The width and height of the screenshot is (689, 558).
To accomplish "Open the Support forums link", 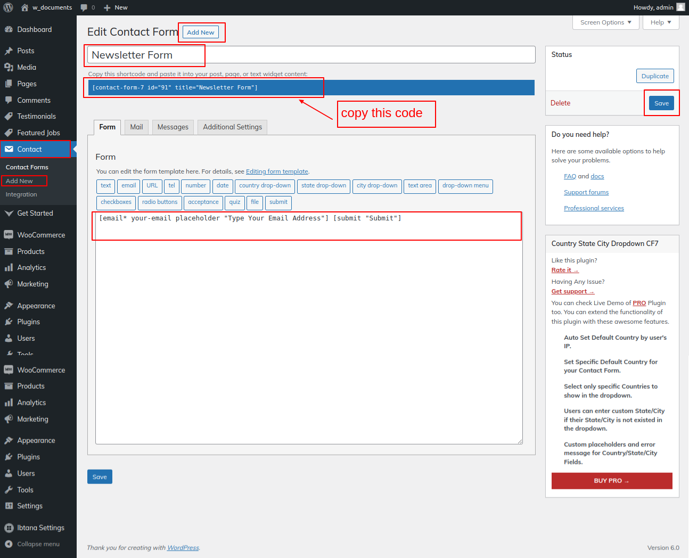I will coord(586,192).
